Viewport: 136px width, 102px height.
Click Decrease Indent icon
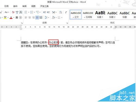point(45,12)
